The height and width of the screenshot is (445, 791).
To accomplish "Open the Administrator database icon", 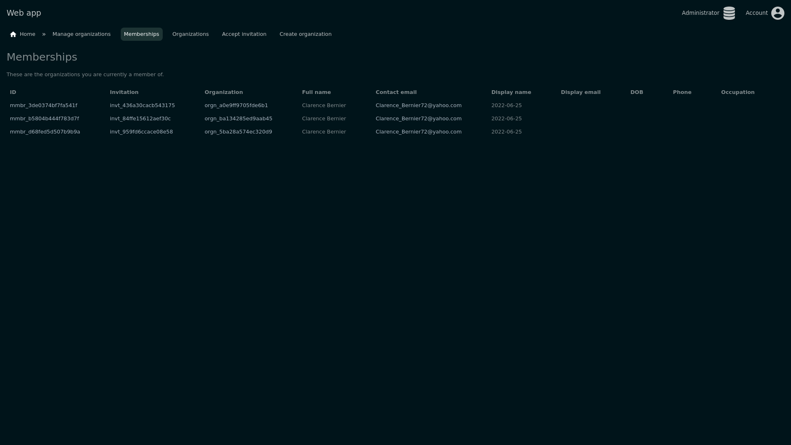I will 729,13.
